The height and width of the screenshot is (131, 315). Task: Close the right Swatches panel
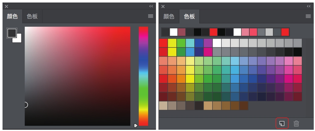point(163,6)
